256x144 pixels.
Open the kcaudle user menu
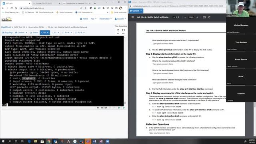click(120, 19)
